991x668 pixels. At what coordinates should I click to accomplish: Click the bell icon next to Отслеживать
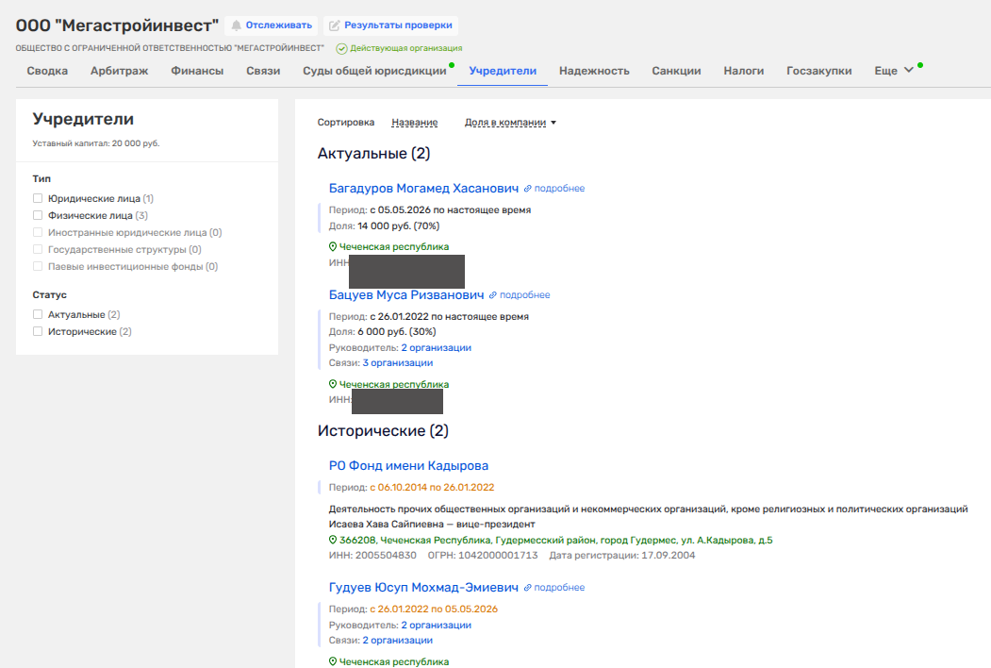[x=236, y=25]
